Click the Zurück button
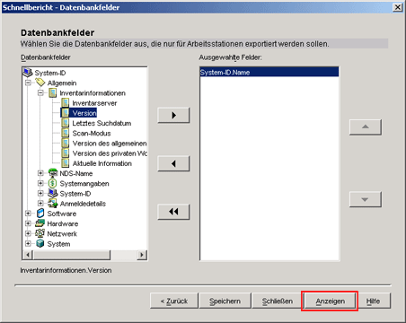406x323 pixels. (x=174, y=301)
